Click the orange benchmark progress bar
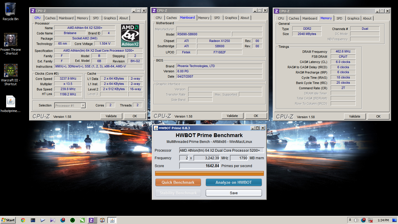Screen dimensions: 398x224 click(x=209, y=174)
